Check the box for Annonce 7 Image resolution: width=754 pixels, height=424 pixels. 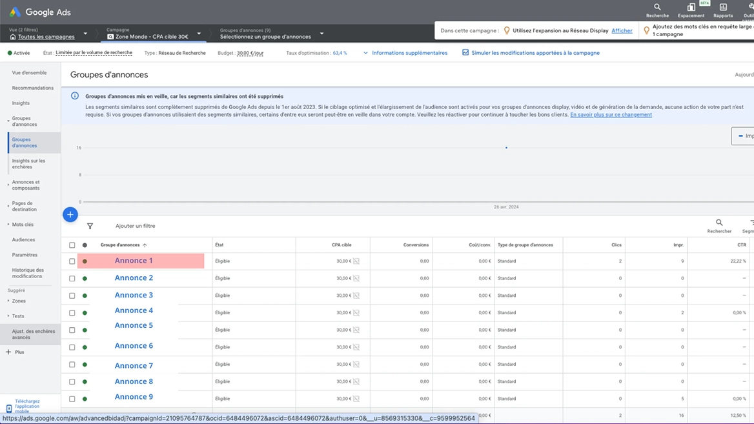(x=72, y=365)
